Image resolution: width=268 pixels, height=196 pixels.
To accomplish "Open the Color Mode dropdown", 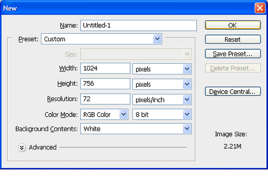I will [105, 114].
